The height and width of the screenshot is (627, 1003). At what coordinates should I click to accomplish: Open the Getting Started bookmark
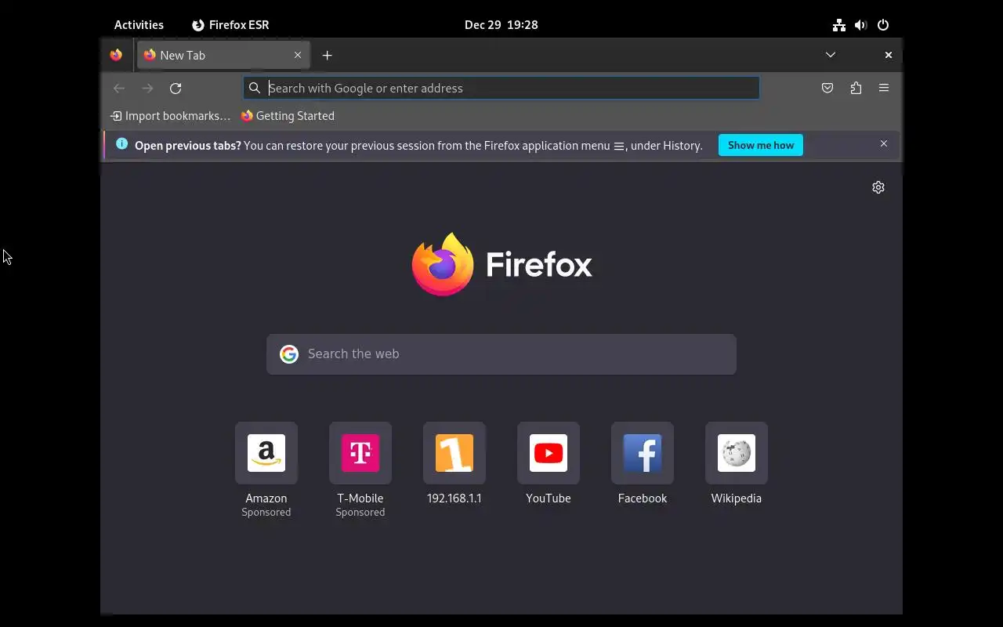[x=288, y=116]
